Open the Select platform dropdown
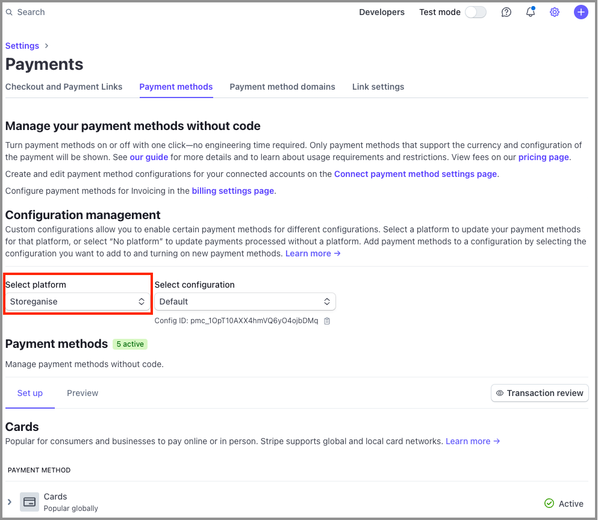The image size is (598, 520). pos(77,302)
